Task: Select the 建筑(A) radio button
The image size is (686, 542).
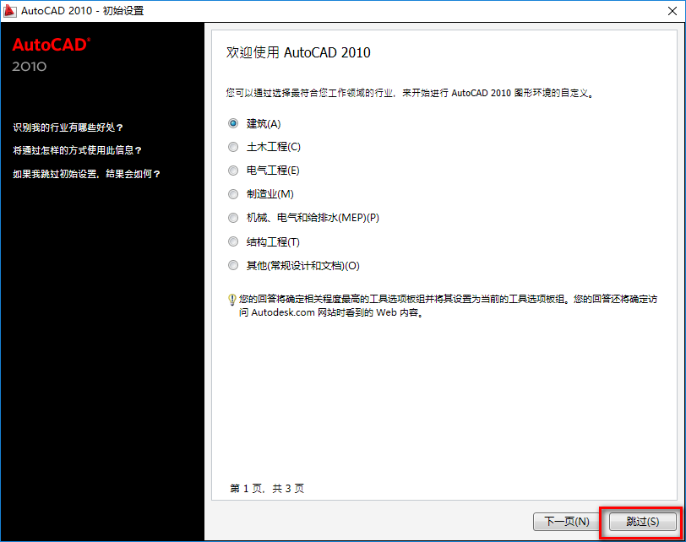Action: click(232, 122)
